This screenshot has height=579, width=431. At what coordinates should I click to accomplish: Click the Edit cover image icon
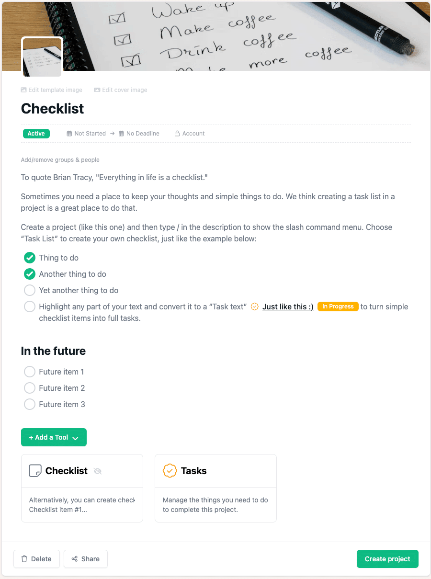[96, 90]
